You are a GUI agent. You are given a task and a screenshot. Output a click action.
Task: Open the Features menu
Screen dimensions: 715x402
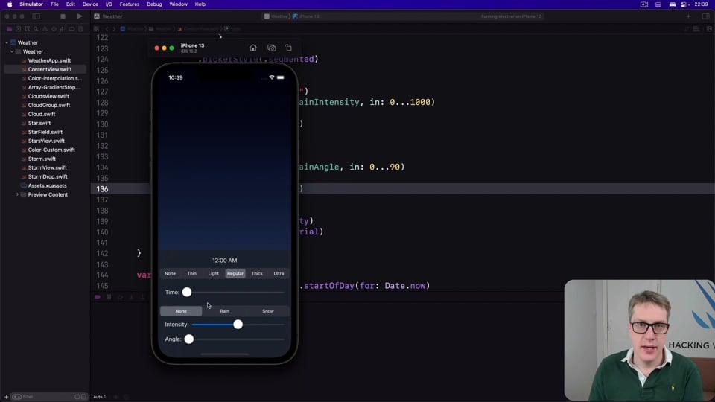tap(130, 4)
